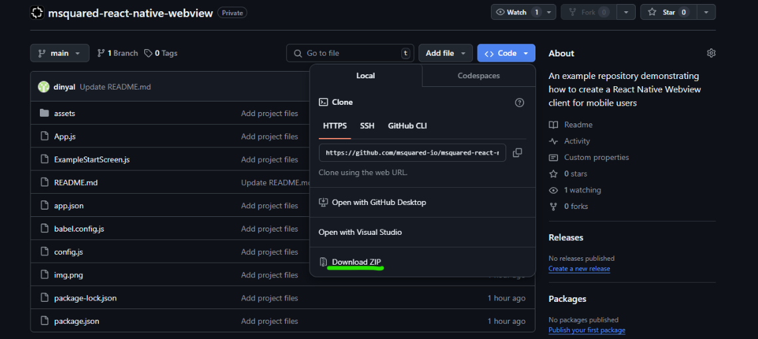The height and width of the screenshot is (339, 758).
Task: Click Download ZIP
Action: click(356, 262)
